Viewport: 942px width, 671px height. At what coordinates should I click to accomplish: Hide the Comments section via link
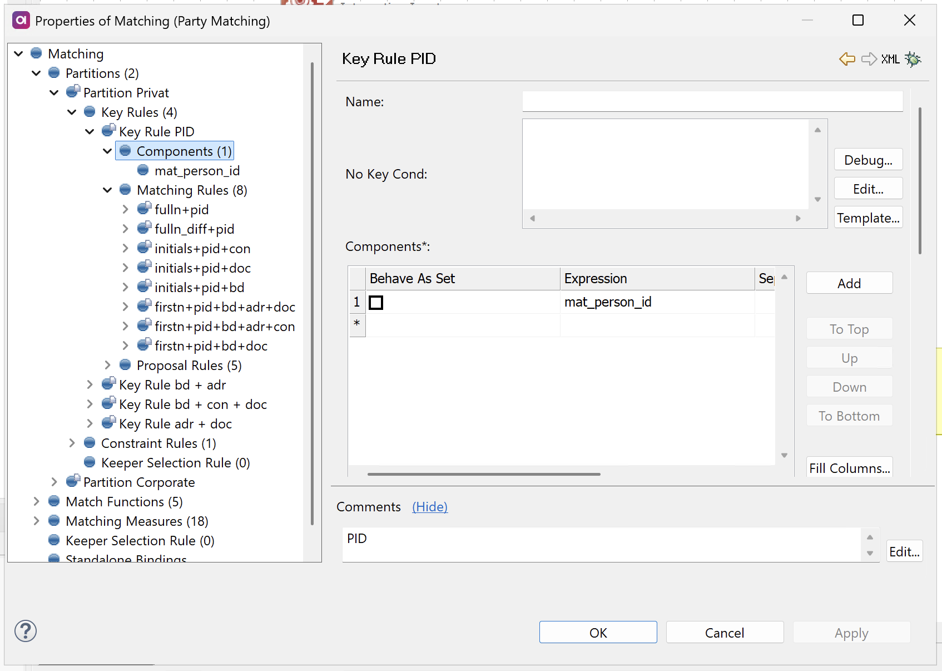[x=429, y=507]
